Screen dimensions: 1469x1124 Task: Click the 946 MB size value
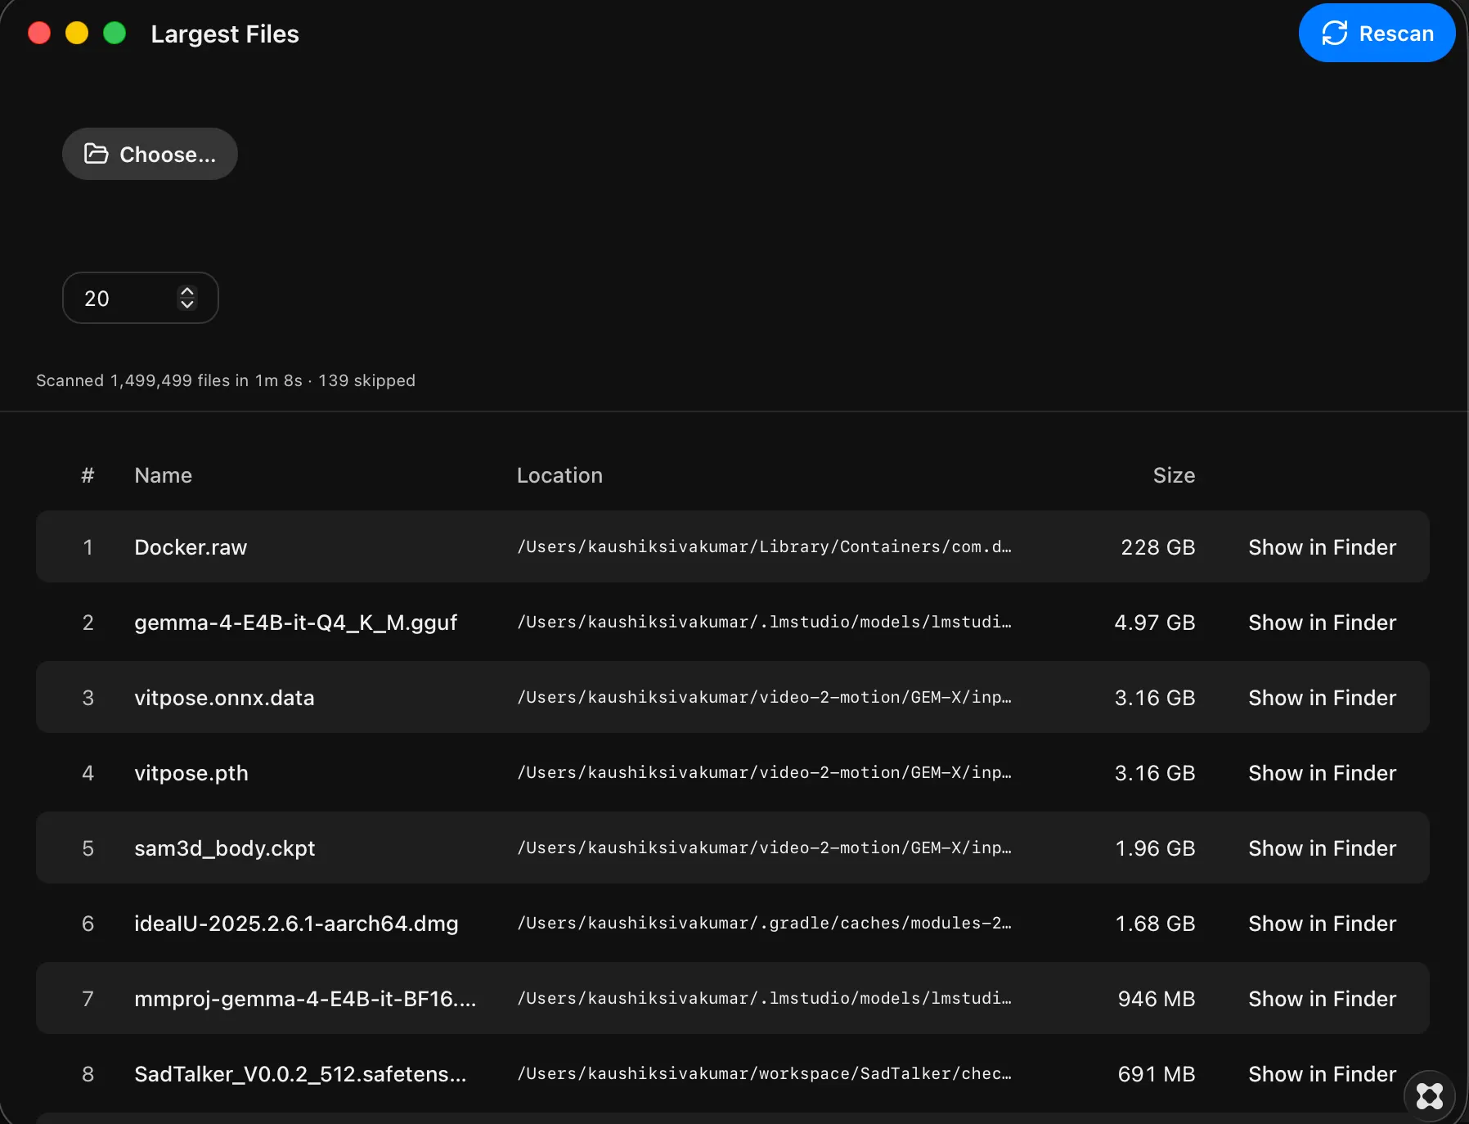pos(1157,999)
